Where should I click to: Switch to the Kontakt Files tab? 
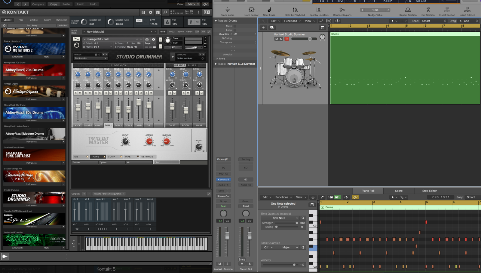click(x=21, y=20)
